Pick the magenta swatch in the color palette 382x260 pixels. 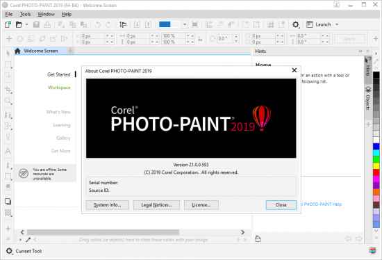[376, 179]
